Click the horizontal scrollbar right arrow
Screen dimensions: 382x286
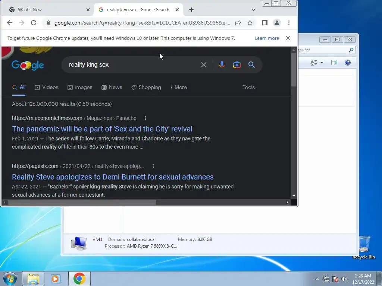click(x=288, y=202)
